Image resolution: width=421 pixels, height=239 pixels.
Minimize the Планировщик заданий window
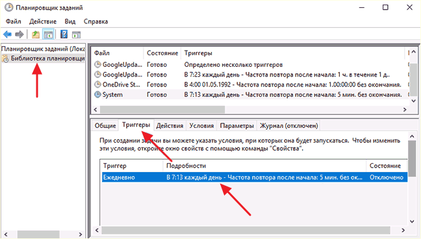pos(362,8)
